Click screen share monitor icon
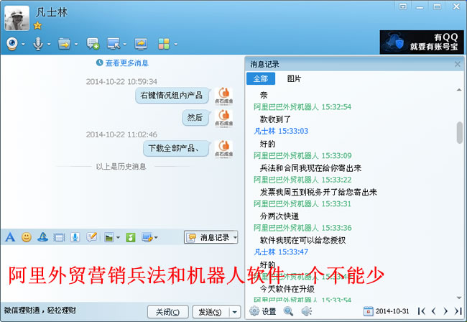This screenshot has height=322, width=467. coord(141,44)
